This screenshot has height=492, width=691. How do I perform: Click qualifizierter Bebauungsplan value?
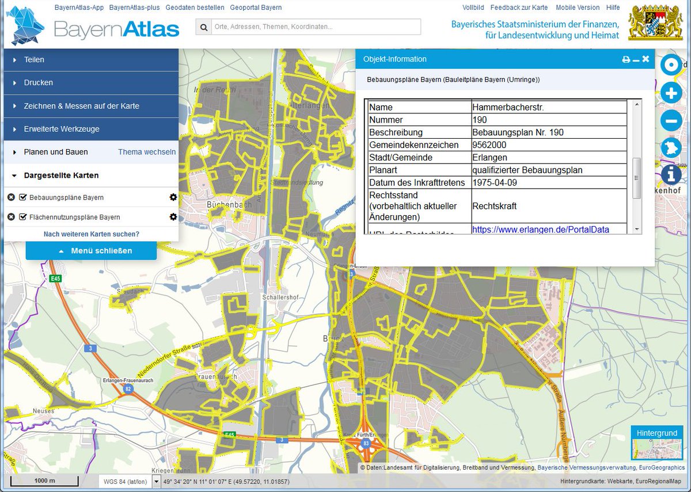(549, 170)
